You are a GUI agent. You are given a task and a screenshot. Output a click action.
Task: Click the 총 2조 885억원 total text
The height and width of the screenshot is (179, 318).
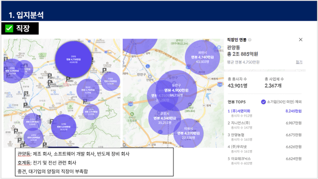tap(242, 54)
